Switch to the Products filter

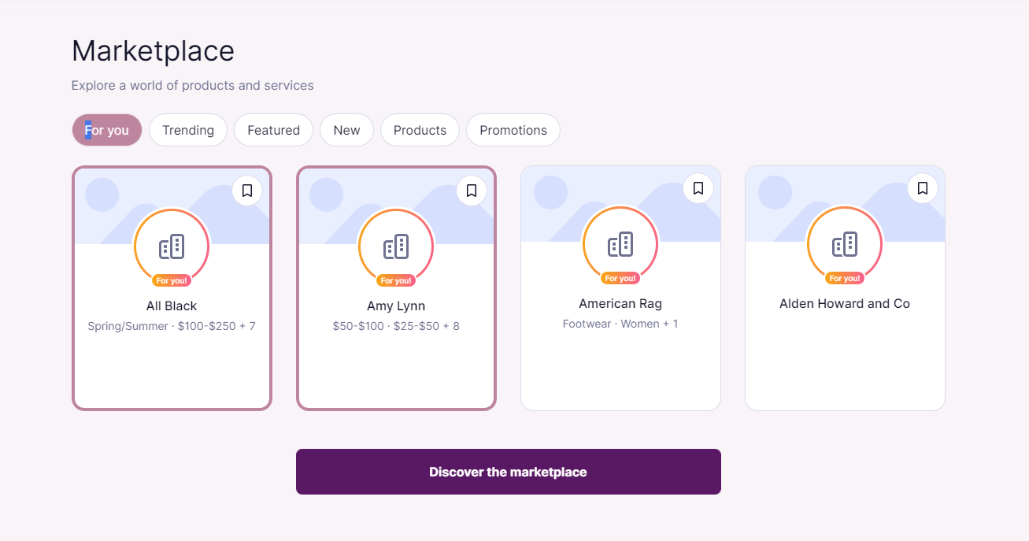[420, 130]
